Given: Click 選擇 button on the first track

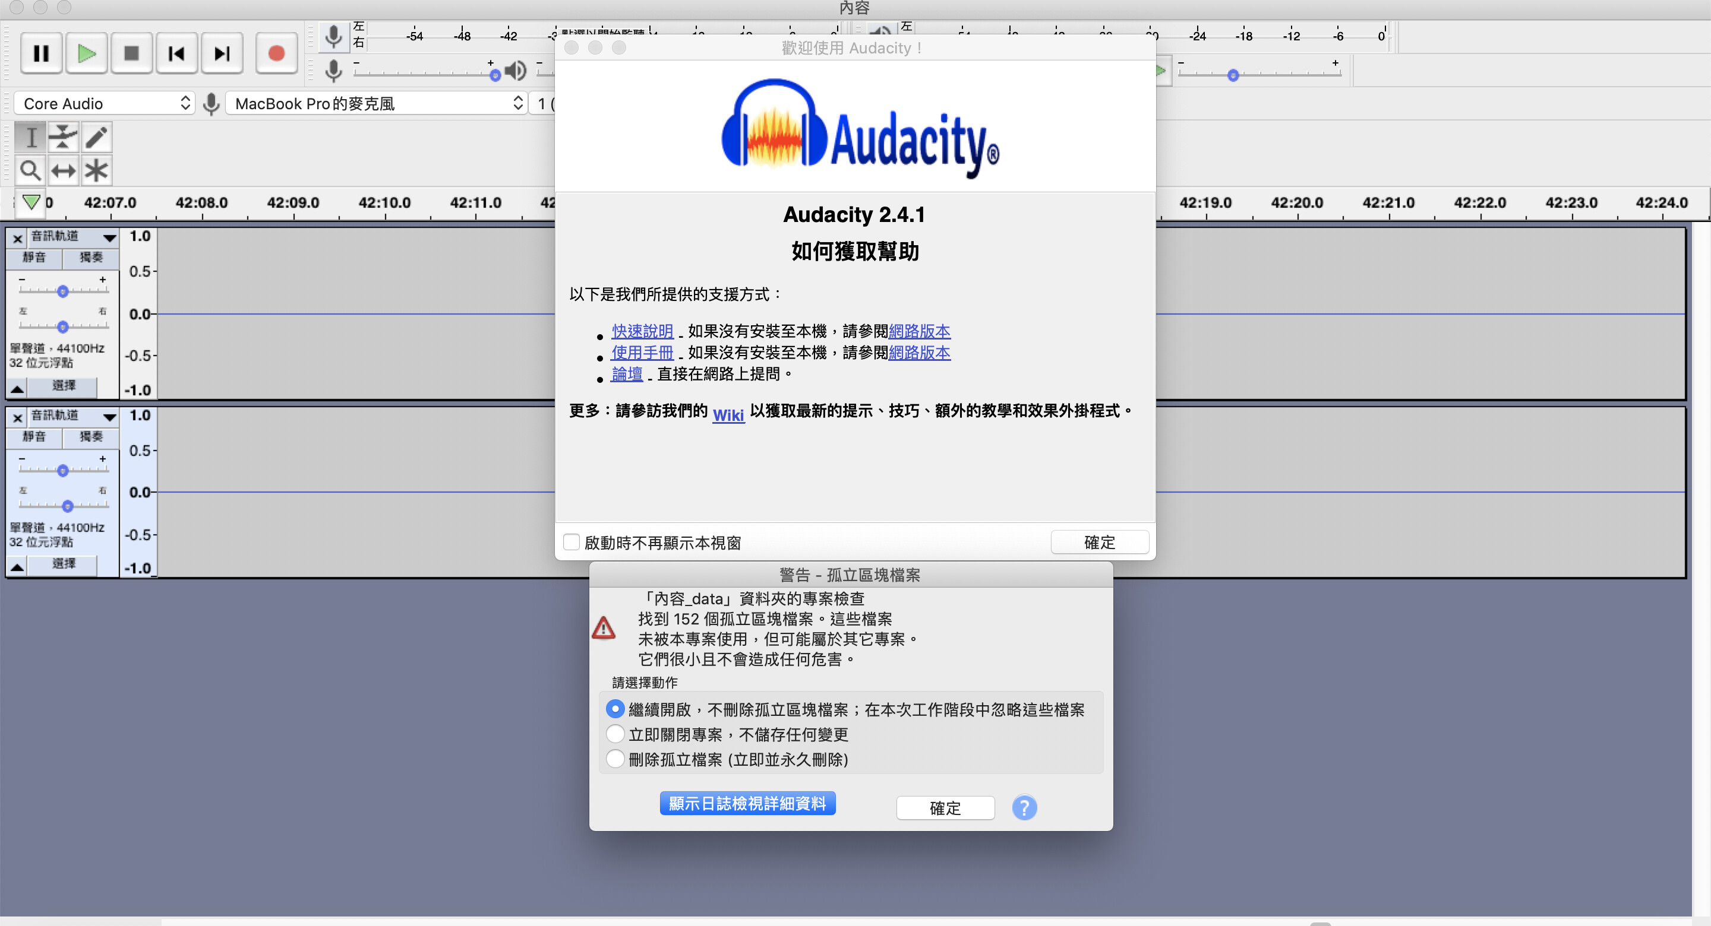Looking at the screenshot, I should coord(64,386).
